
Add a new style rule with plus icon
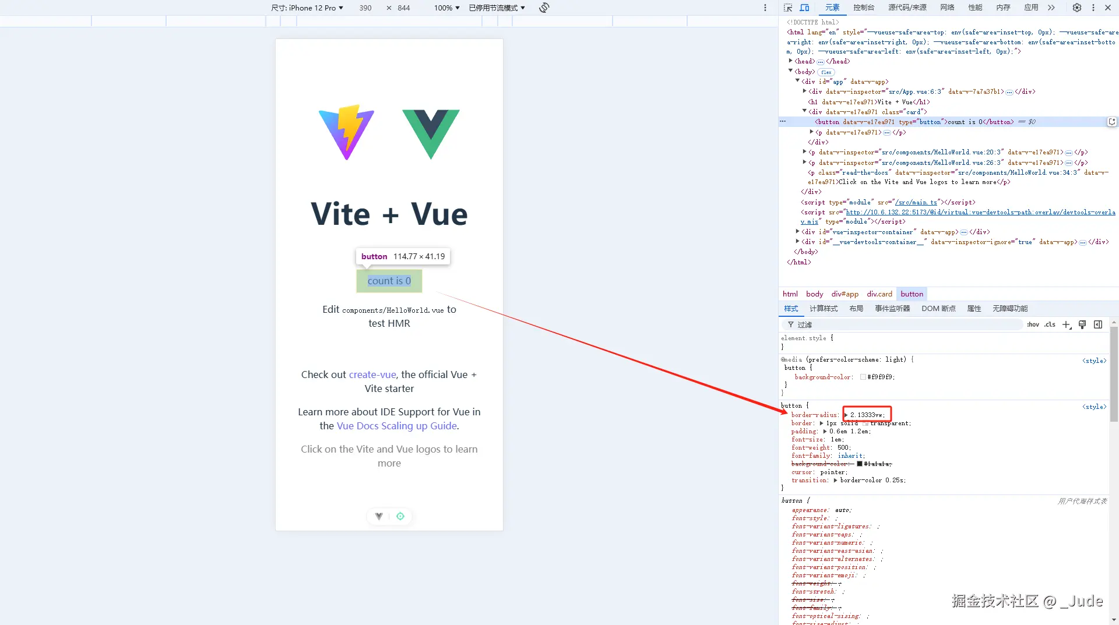click(x=1066, y=325)
